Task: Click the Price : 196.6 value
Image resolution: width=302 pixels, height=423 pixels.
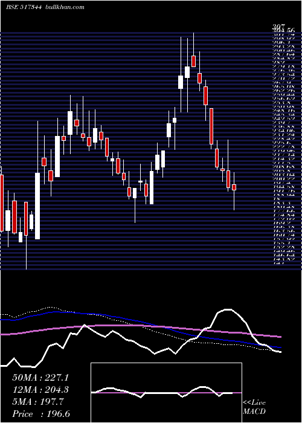Action: click(40, 414)
